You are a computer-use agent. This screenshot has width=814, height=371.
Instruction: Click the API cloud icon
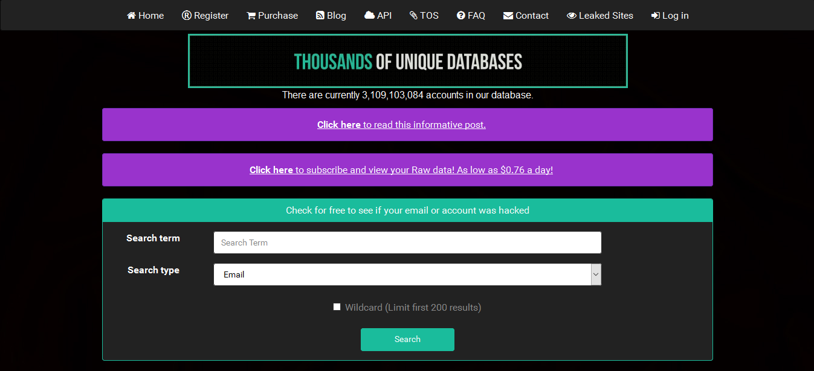369,16
